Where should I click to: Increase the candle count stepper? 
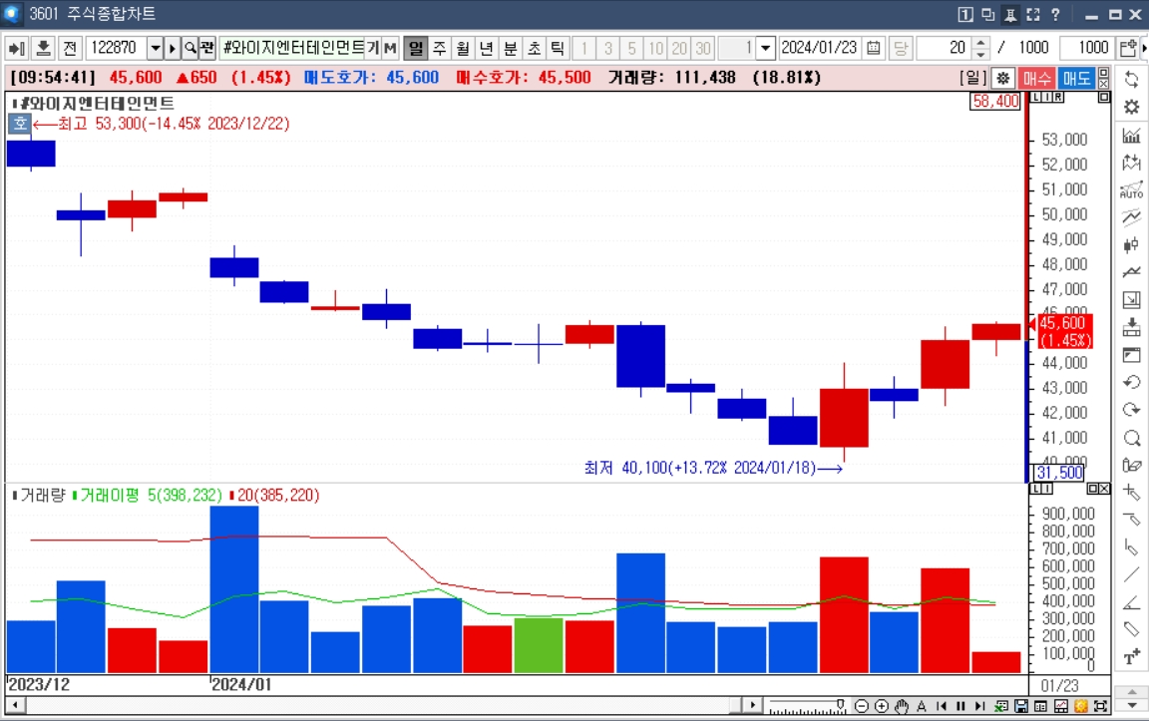pyautogui.click(x=981, y=43)
